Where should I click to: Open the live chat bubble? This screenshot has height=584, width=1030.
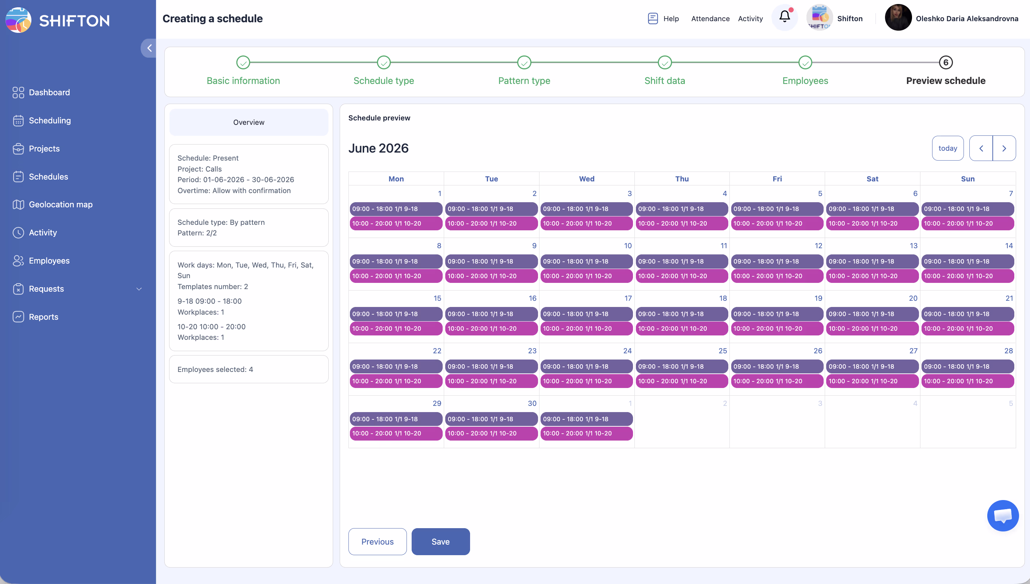(1002, 515)
